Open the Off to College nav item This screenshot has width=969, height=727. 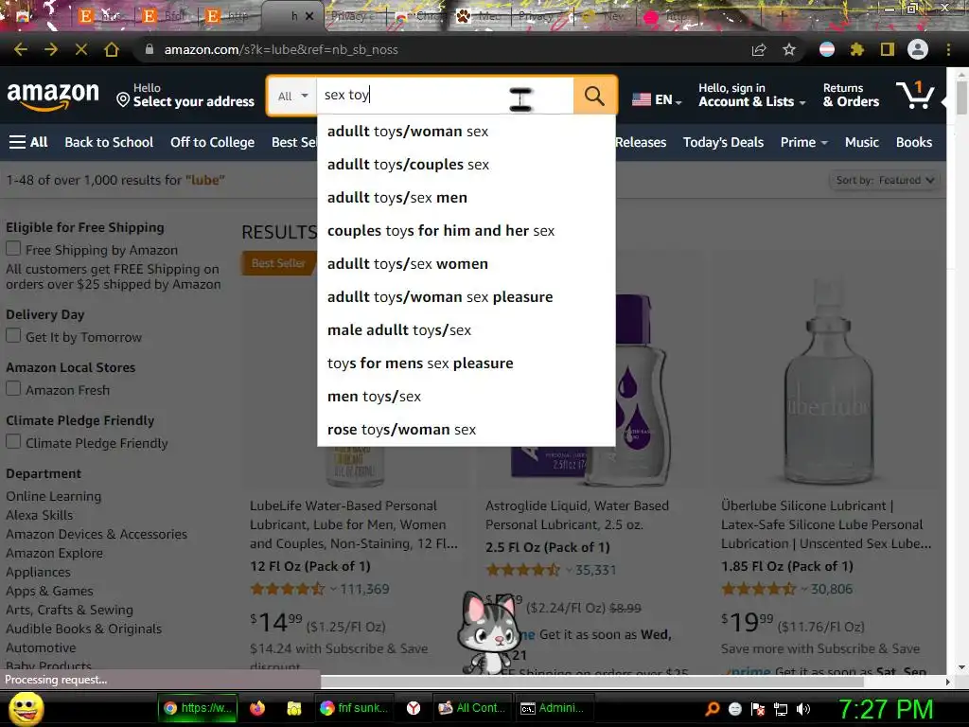pyautogui.click(x=212, y=142)
